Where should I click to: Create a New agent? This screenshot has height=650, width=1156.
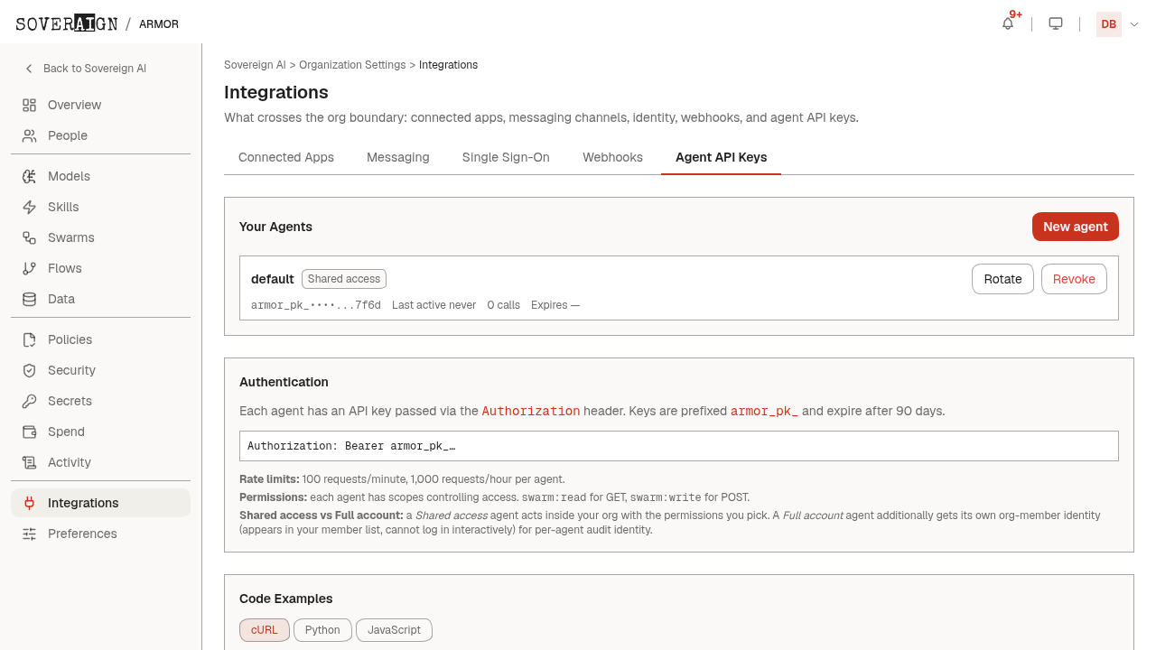point(1076,227)
